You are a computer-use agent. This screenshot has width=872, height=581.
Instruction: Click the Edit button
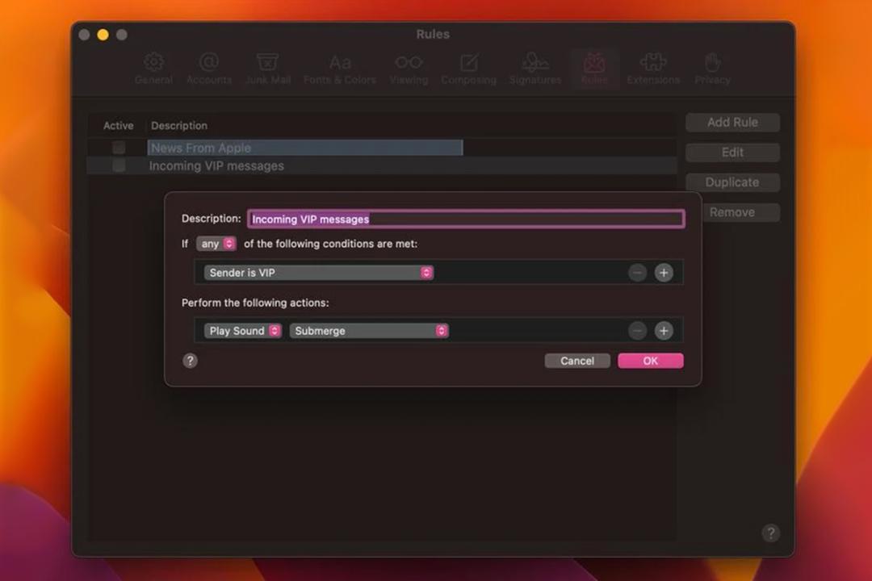point(732,153)
